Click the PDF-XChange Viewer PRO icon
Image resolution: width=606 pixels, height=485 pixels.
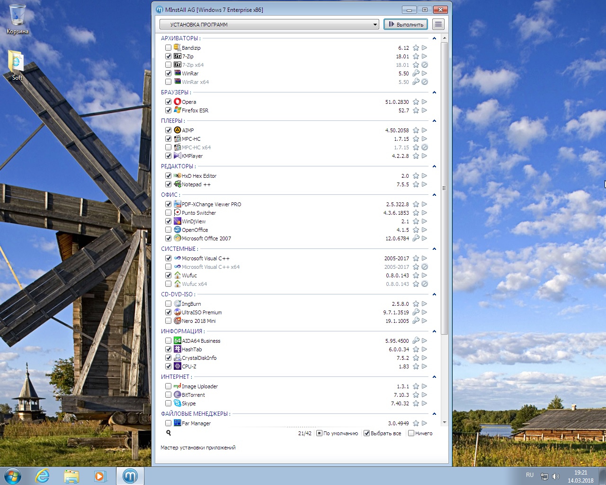pos(178,204)
